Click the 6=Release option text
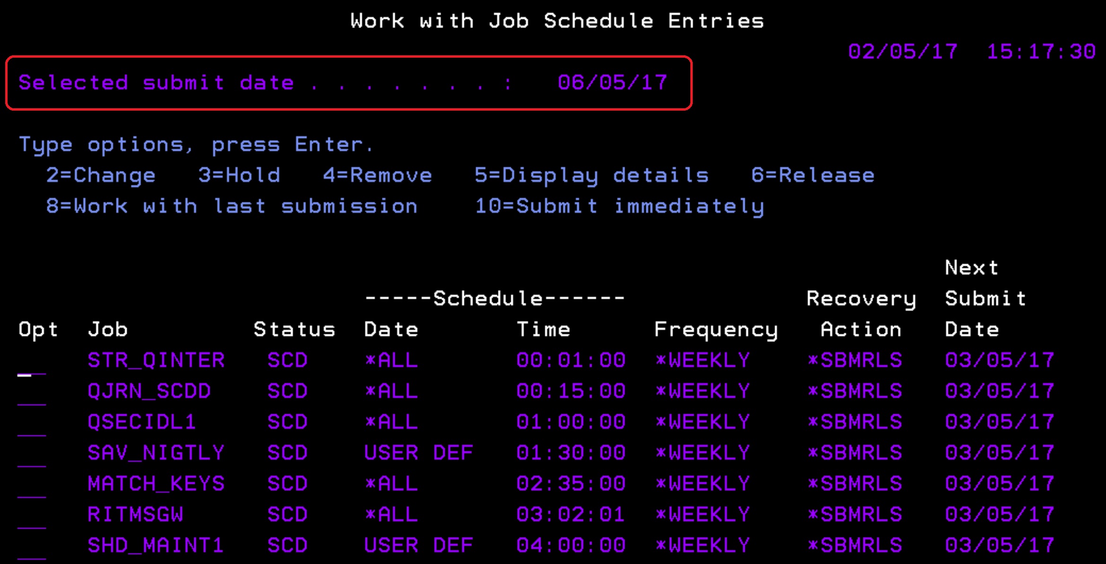Image resolution: width=1106 pixels, height=564 pixels. (x=813, y=175)
